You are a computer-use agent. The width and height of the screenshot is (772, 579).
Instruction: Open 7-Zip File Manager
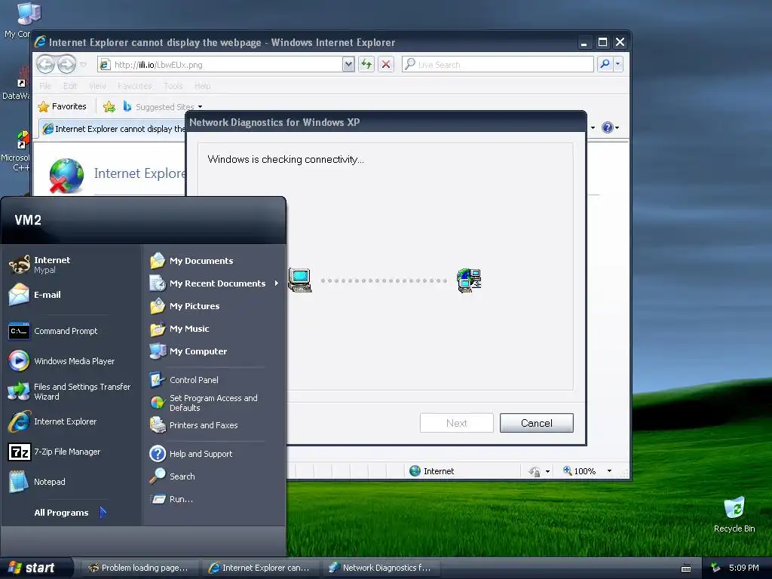pyautogui.click(x=55, y=452)
